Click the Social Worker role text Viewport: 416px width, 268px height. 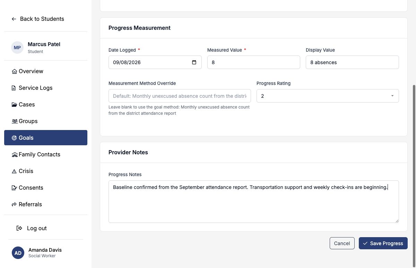[x=42, y=256]
